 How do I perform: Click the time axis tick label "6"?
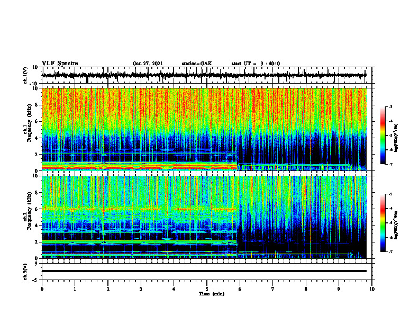tap(240, 289)
